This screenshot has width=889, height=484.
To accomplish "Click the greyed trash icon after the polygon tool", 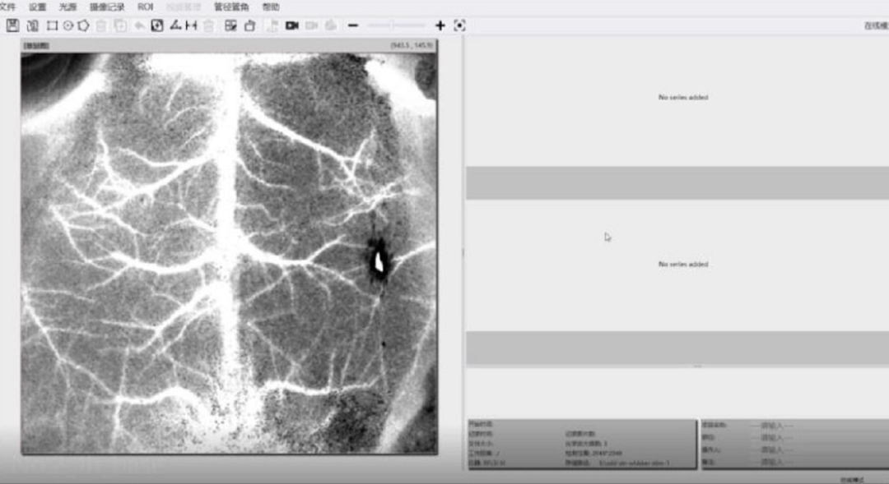I will click(x=101, y=25).
